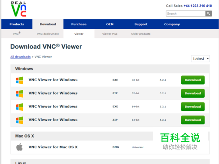The height and width of the screenshot is (164, 219).
Task: Open the Older products sub-tab
Action: point(141,34)
